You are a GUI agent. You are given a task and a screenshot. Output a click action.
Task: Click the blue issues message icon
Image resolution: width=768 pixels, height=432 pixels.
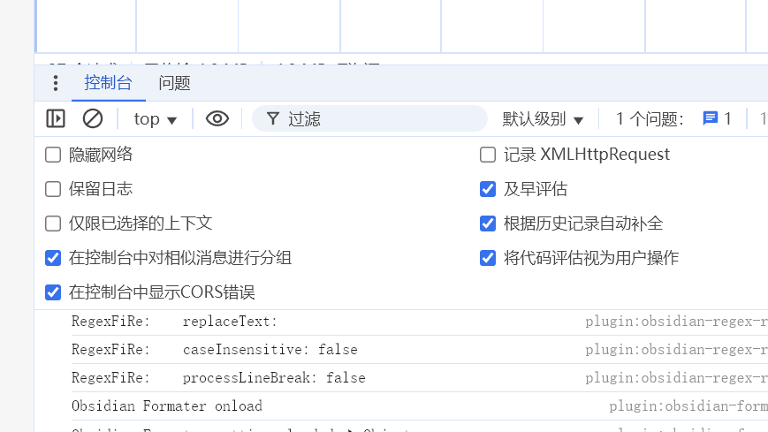click(x=710, y=118)
